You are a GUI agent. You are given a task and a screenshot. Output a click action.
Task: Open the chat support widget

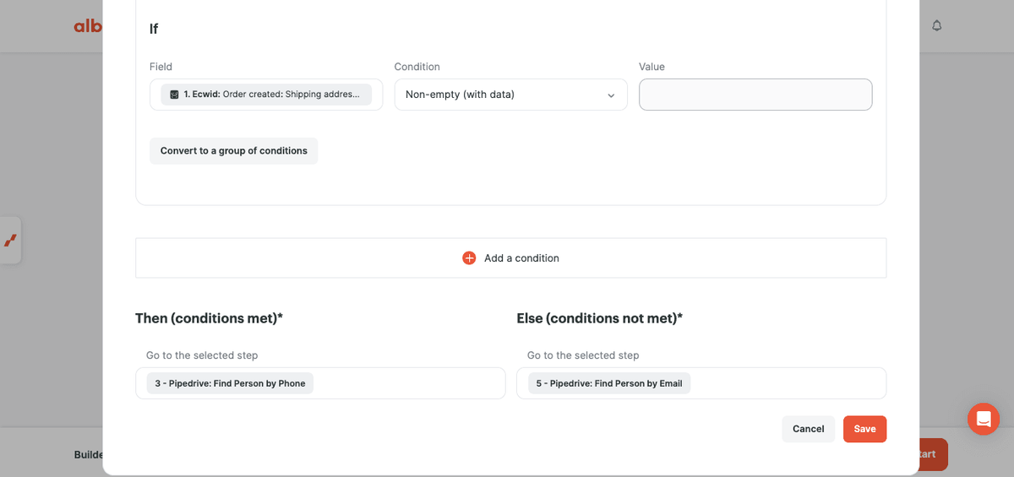(x=984, y=419)
